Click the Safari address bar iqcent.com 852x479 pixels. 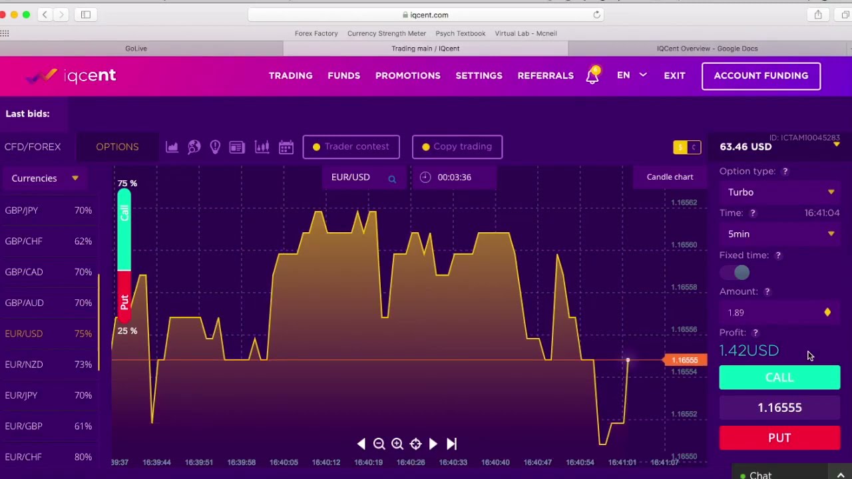pyautogui.click(x=425, y=15)
